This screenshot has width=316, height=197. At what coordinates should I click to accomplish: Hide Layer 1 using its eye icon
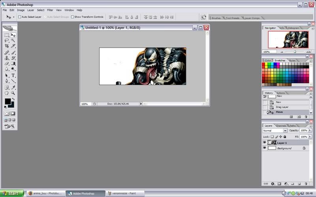[264, 143]
